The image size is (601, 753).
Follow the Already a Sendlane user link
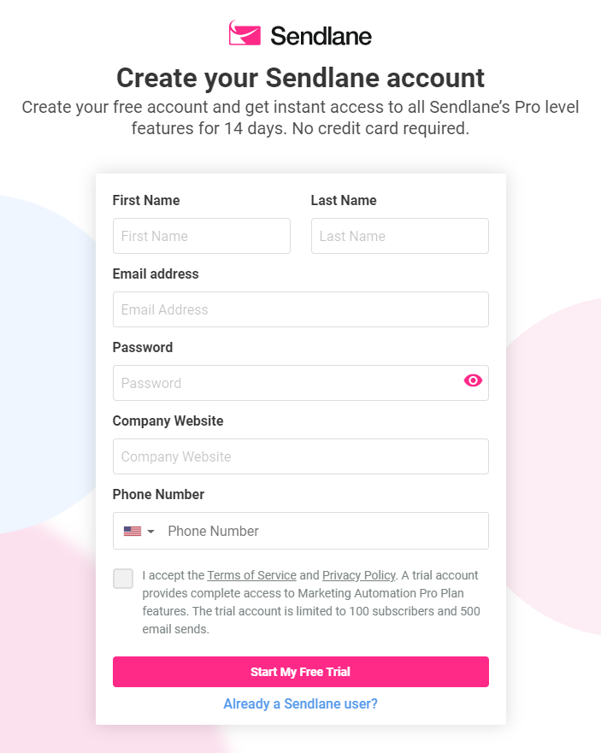[300, 704]
